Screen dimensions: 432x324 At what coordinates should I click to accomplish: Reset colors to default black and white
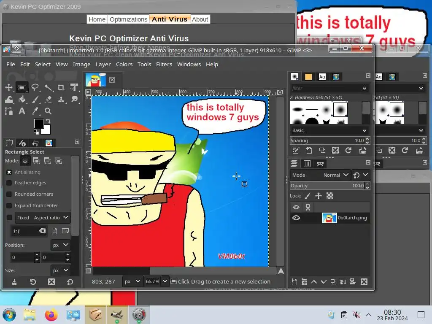36,132
